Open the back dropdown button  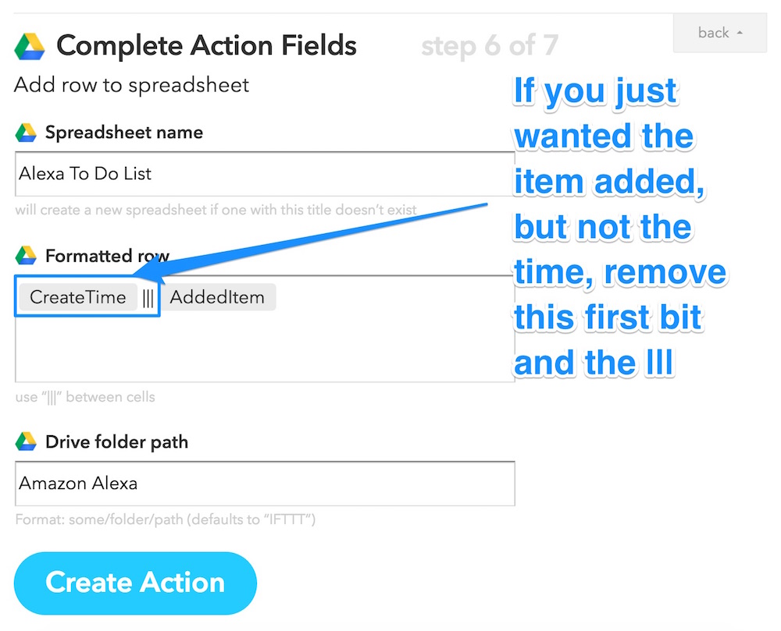pos(719,33)
